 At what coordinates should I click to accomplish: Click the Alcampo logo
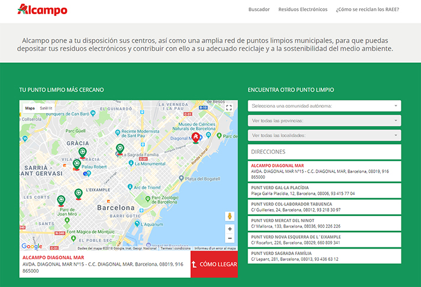click(42, 9)
